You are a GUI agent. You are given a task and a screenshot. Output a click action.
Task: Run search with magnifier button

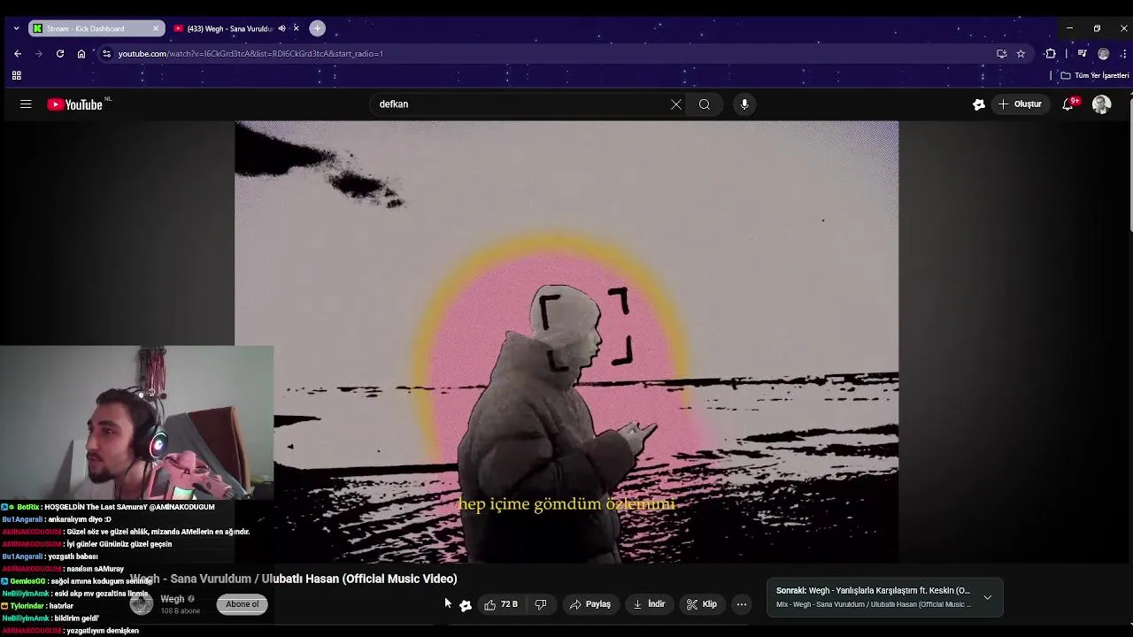(705, 104)
